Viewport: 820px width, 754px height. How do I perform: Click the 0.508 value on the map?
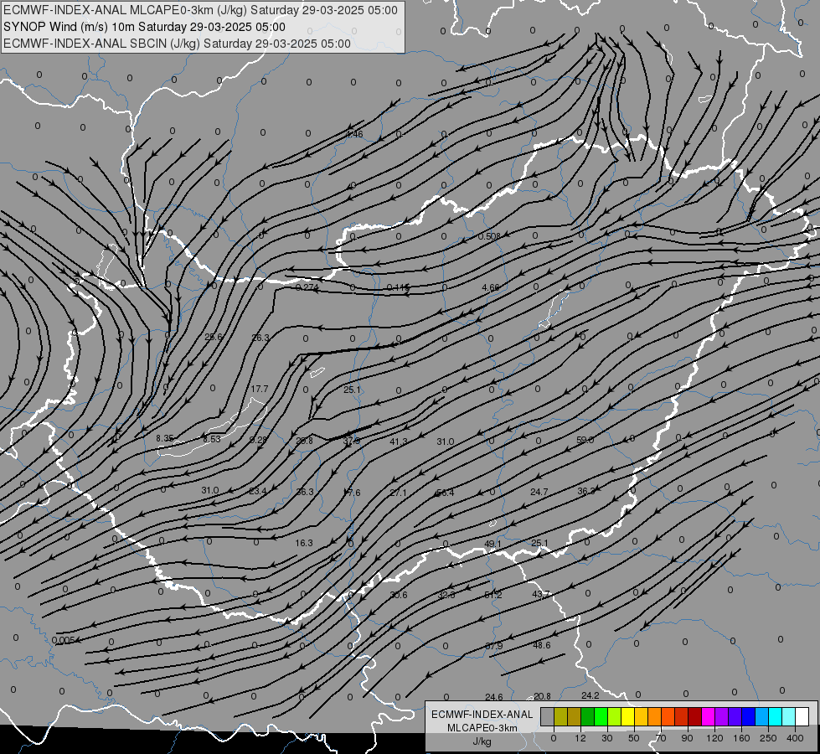click(489, 236)
